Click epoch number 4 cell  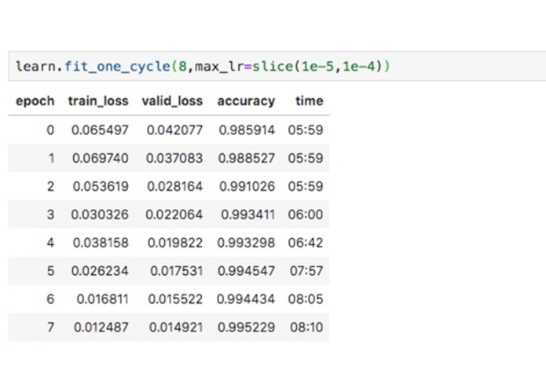coord(50,243)
